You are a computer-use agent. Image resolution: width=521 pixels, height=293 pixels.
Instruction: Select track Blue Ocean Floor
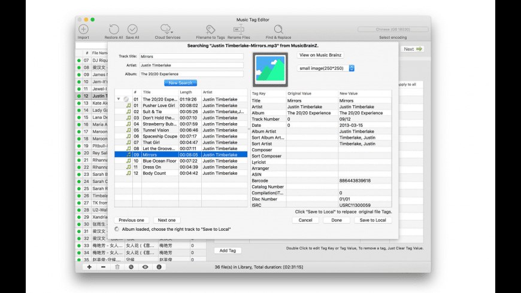(181, 161)
